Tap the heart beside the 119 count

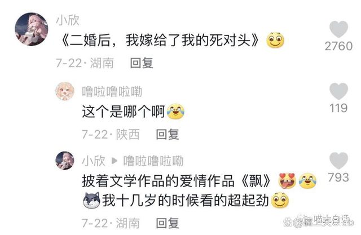[338, 91]
